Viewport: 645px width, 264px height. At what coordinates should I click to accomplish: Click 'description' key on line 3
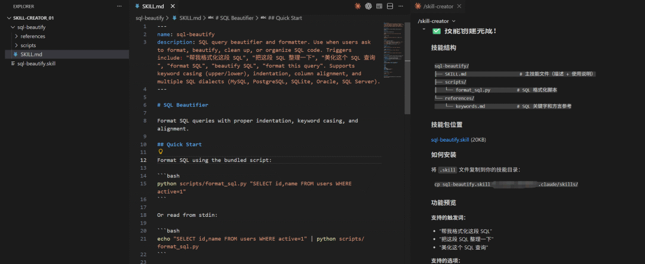[174, 42]
